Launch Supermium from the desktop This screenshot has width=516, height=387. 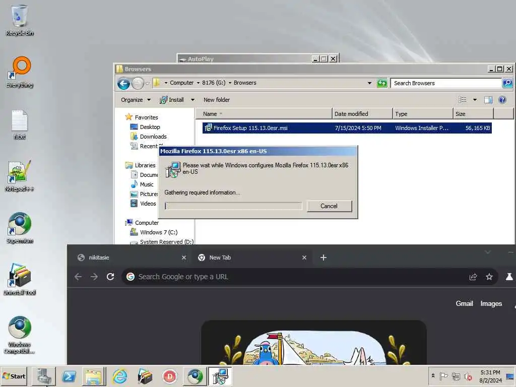[20, 228]
